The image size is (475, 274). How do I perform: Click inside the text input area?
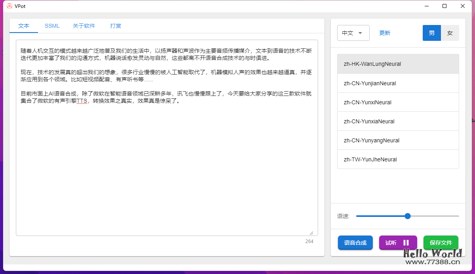[166, 139]
